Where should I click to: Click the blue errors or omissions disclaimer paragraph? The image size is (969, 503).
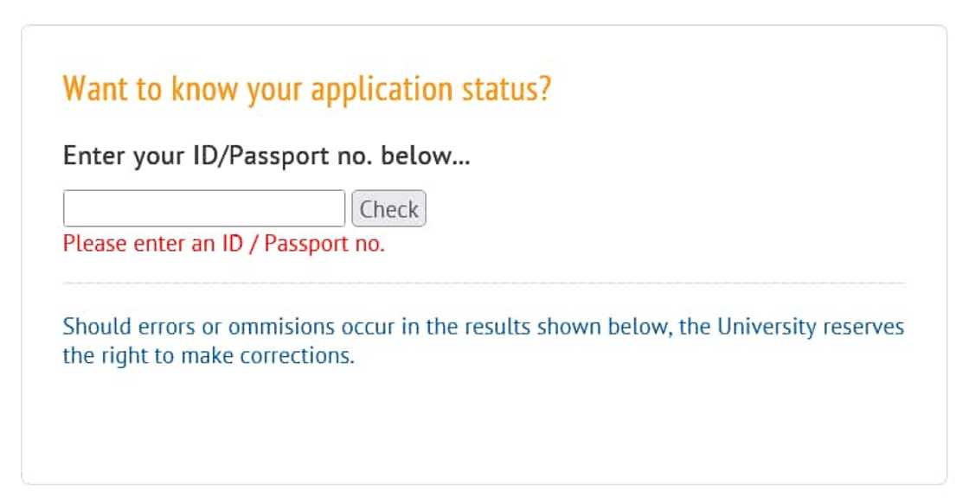[483, 341]
